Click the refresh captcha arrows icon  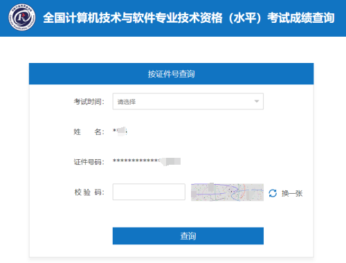pos(273,193)
